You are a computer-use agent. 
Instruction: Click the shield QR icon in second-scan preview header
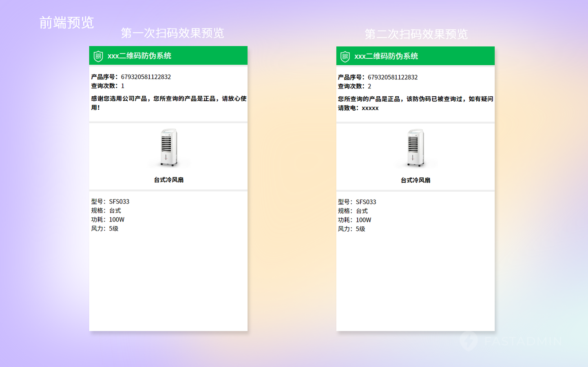[345, 57]
